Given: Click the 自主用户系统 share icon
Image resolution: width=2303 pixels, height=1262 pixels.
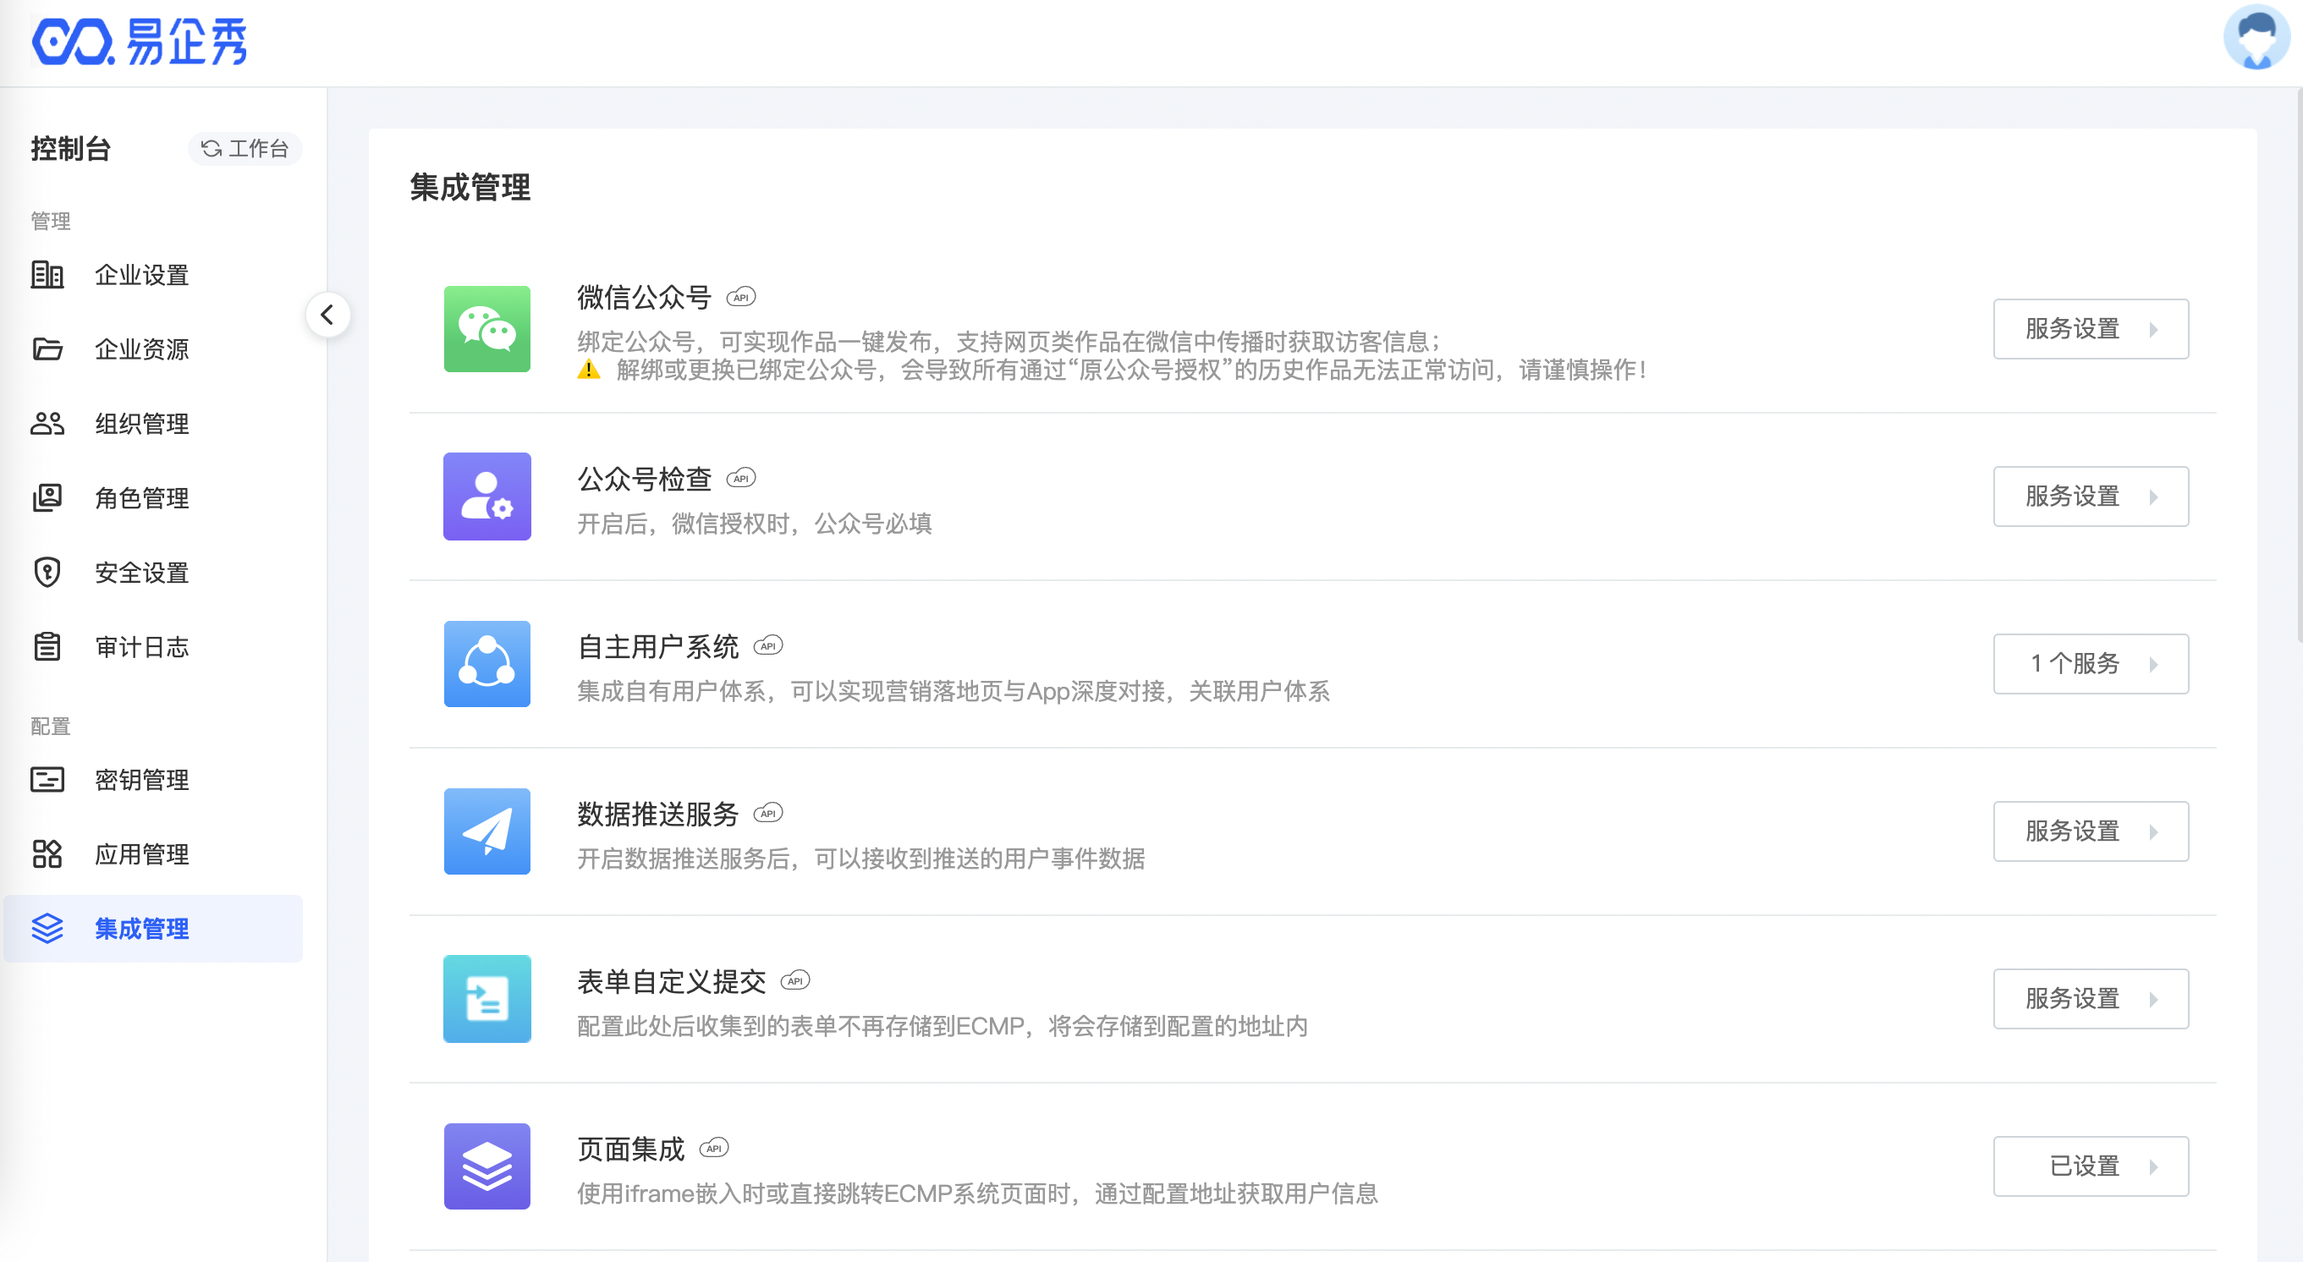Looking at the screenshot, I should [487, 664].
